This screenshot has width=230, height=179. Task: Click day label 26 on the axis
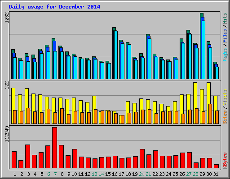pos(182,174)
